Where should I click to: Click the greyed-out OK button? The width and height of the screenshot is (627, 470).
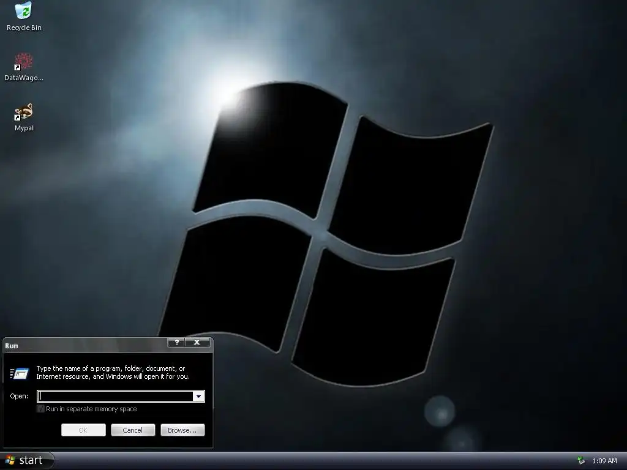(x=83, y=430)
